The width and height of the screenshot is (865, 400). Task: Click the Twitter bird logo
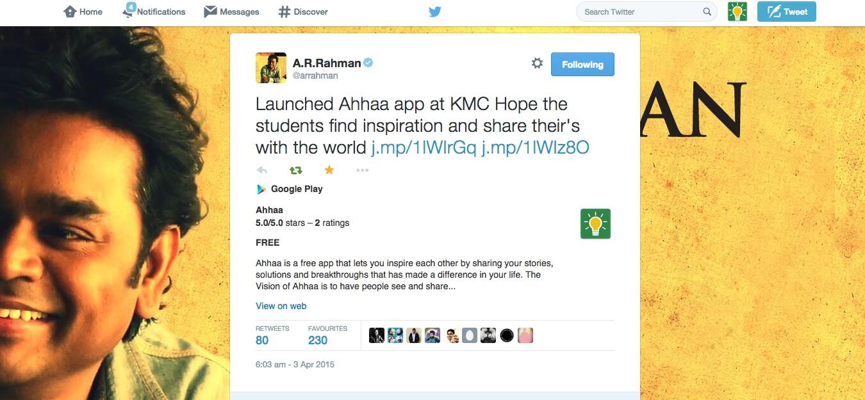(x=435, y=12)
